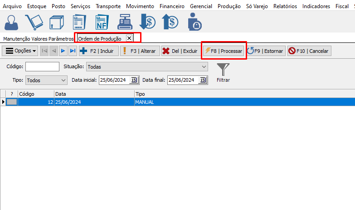This screenshot has width=355, height=210.
Task: Expand the Situação dropdown
Action: 204,67
